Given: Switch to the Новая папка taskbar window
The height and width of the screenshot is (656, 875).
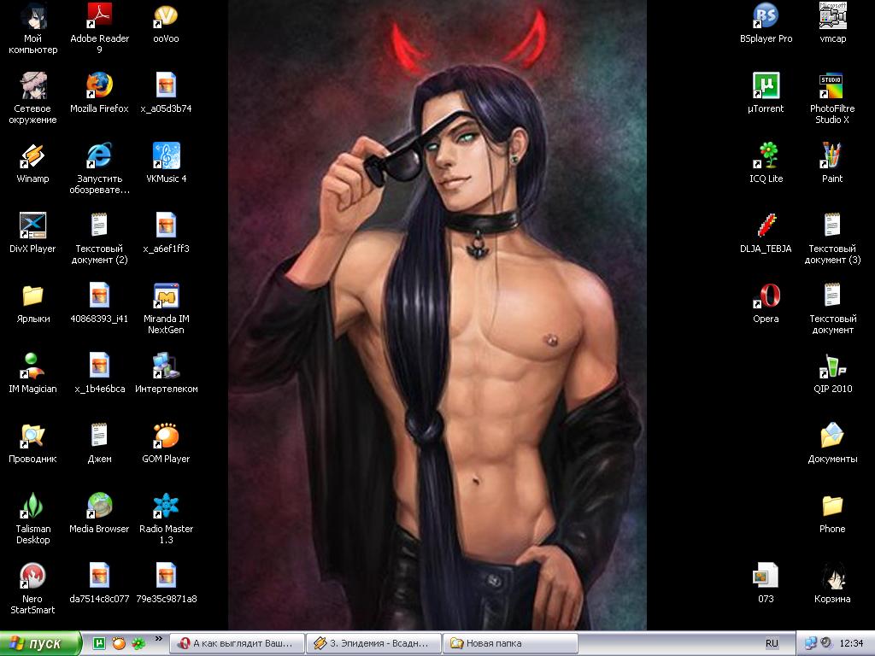Looking at the screenshot, I should tap(511, 643).
